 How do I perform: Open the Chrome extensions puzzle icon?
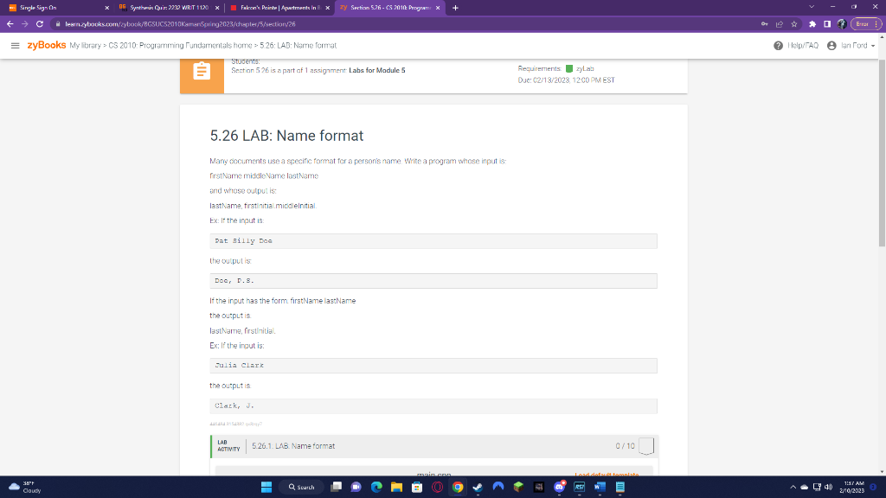pyautogui.click(x=811, y=22)
